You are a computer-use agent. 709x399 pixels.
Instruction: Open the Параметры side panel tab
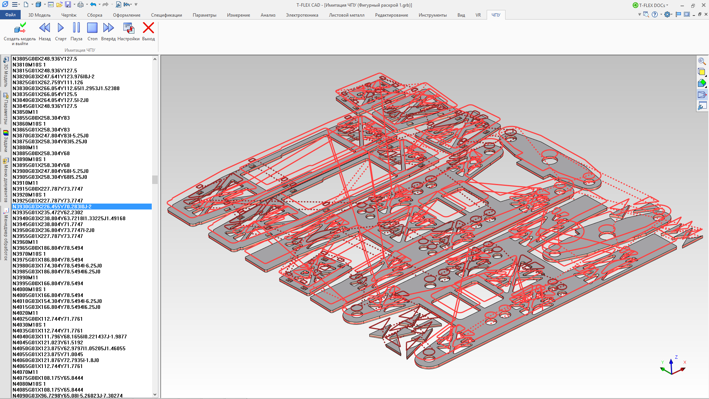tap(6, 108)
